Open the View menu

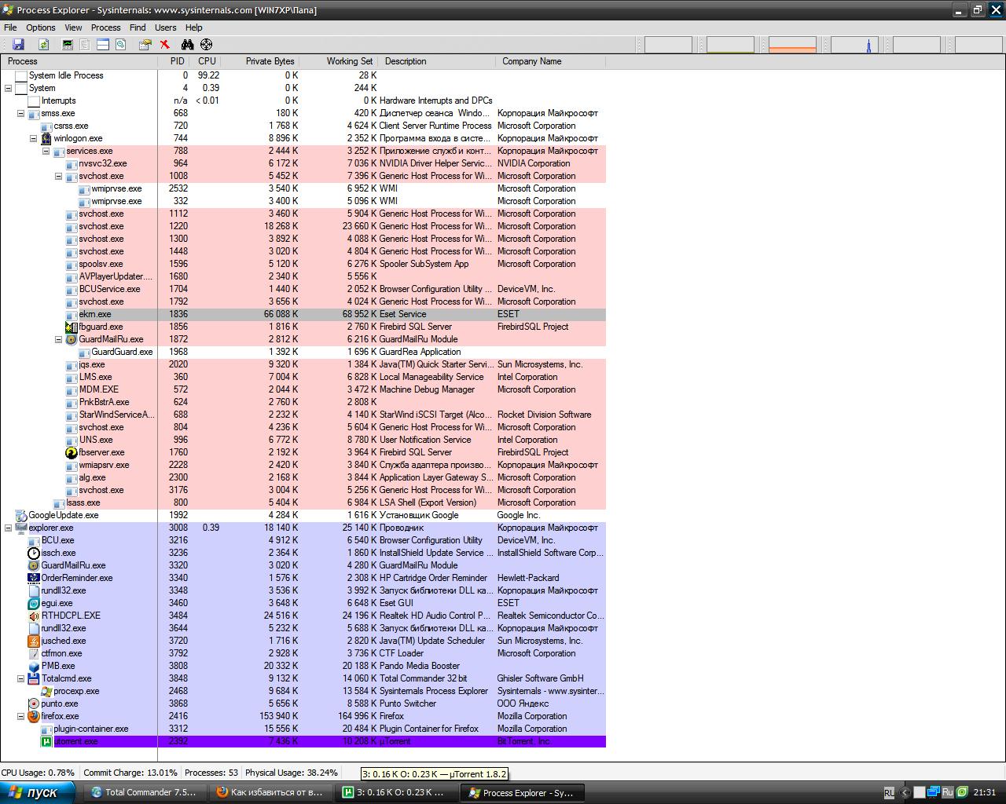[x=73, y=27]
